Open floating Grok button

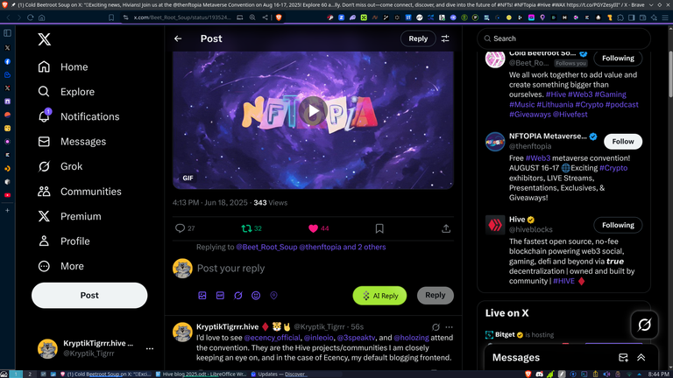coord(644,325)
